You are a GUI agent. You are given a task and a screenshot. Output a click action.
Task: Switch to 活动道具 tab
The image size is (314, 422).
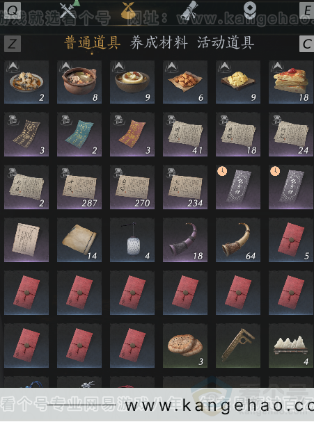point(226,43)
